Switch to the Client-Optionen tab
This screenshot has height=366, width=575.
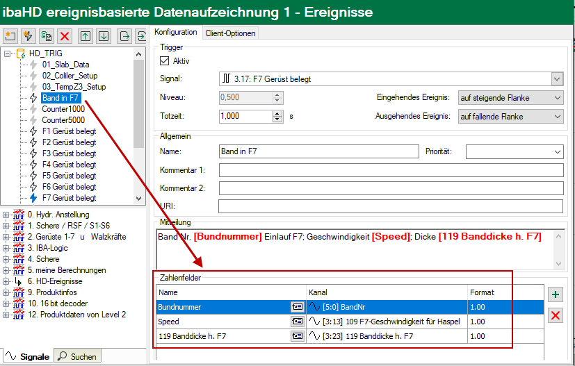pyautogui.click(x=230, y=33)
